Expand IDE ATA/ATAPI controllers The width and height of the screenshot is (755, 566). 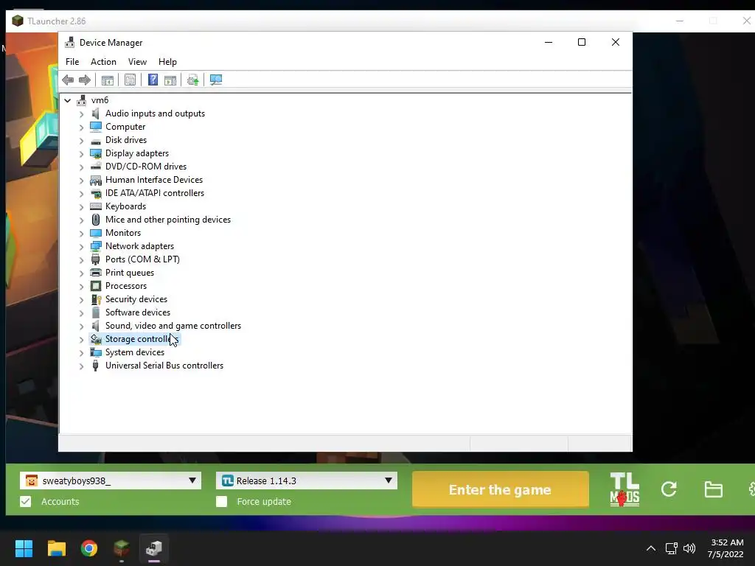[x=81, y=194]
